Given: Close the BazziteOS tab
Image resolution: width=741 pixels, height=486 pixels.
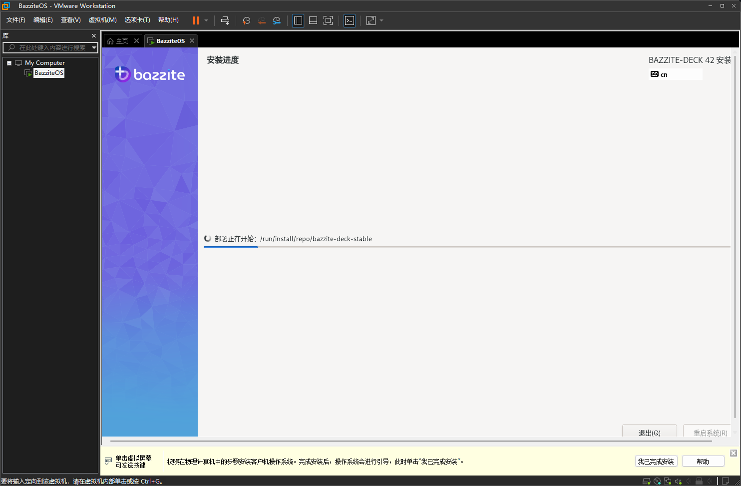Looking at the screenshot, I should pyautogui.click(x=192, y=41).
